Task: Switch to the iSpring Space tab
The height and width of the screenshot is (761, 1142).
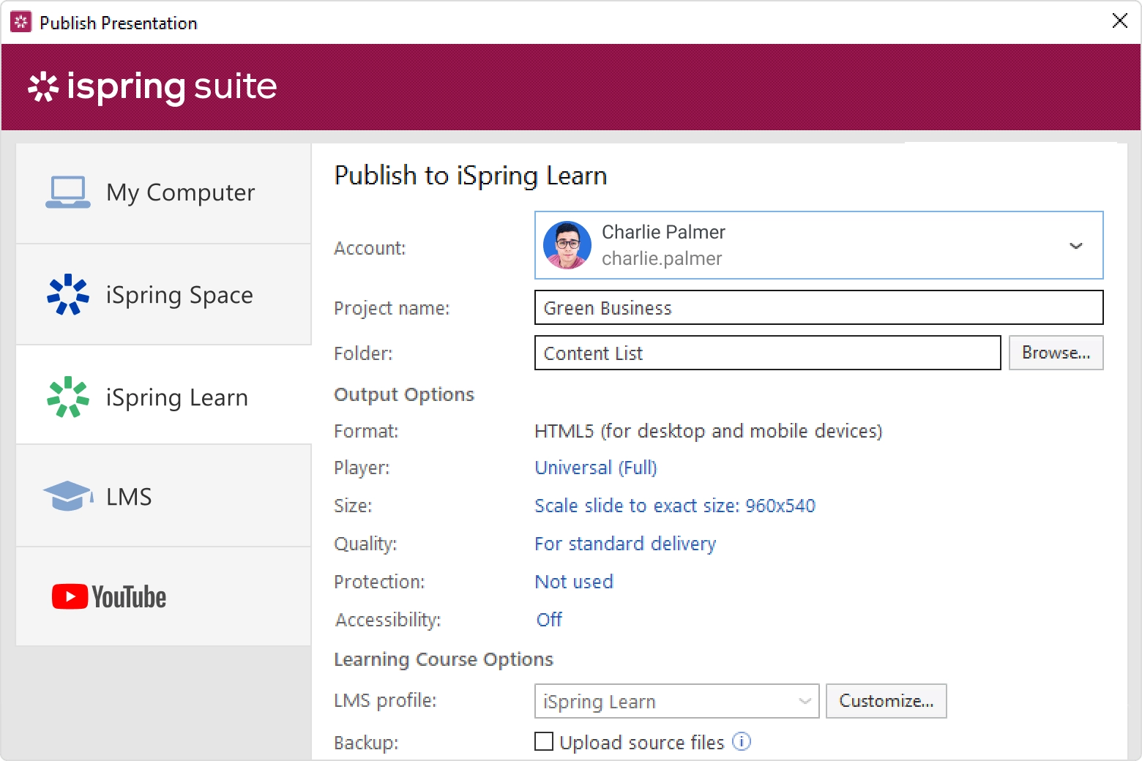Action: coord(164,295)
